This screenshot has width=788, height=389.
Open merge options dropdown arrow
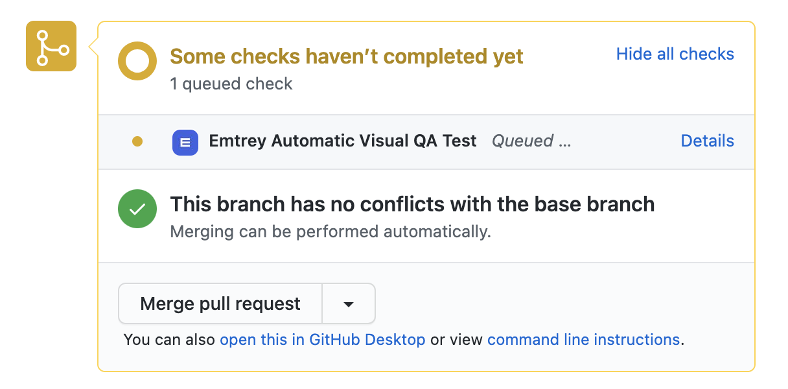point(349,303)
